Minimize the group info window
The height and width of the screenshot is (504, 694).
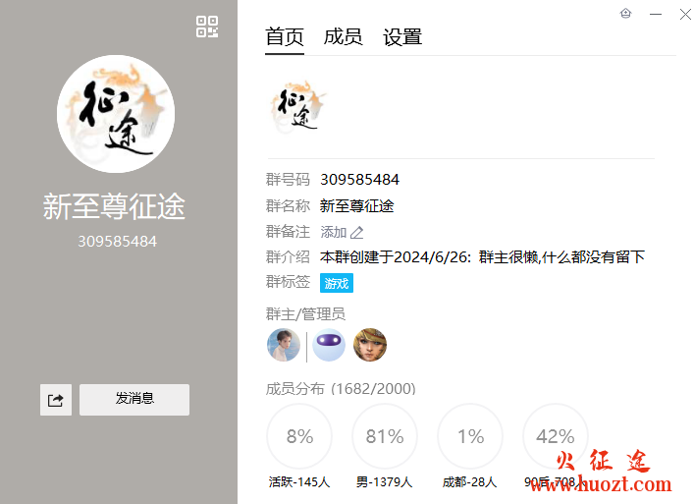click(656, 14)
